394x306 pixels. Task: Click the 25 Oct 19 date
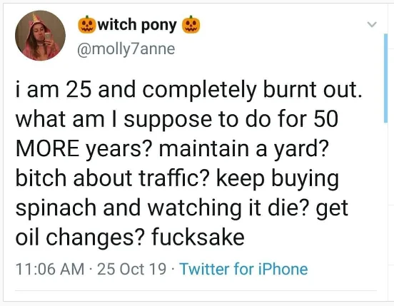(x=131, y=269)
